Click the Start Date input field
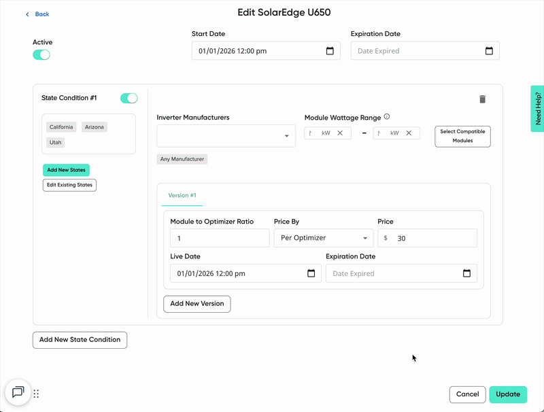The width and height of the screenshot is (544, 412). point(266,51)
